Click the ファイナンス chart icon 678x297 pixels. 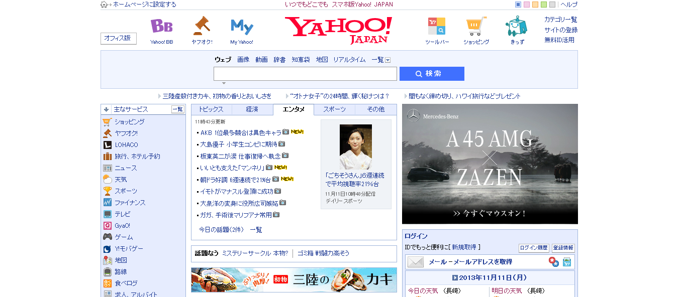click(x=107, y=202)
